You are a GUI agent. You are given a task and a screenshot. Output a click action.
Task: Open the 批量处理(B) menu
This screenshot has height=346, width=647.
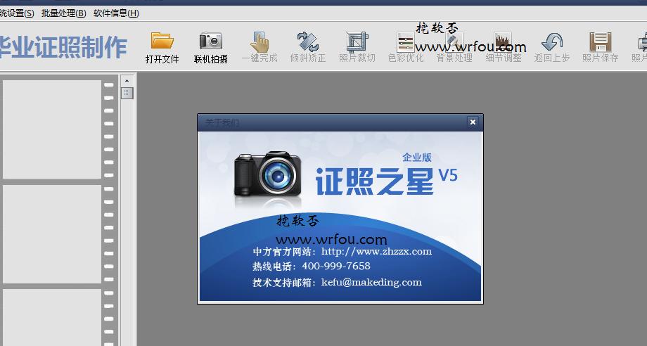pos(63,13)
